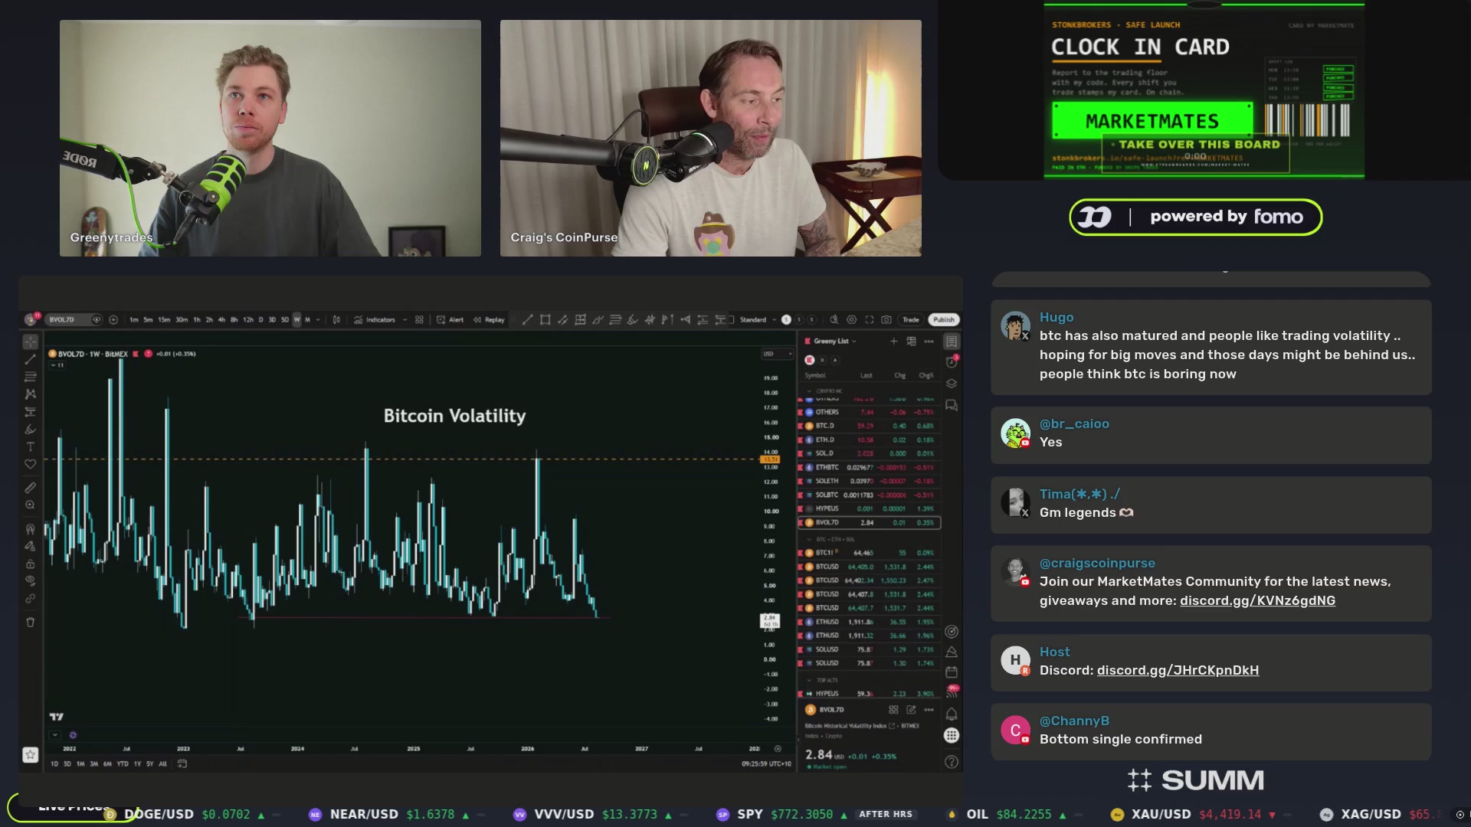Select the 15m timeframe
The image size is (1471, 827).
pos(164,319)
